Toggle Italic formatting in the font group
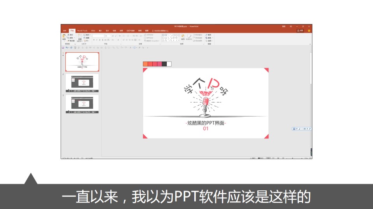This screenshot has width=373, height=209. click(97, 40)
